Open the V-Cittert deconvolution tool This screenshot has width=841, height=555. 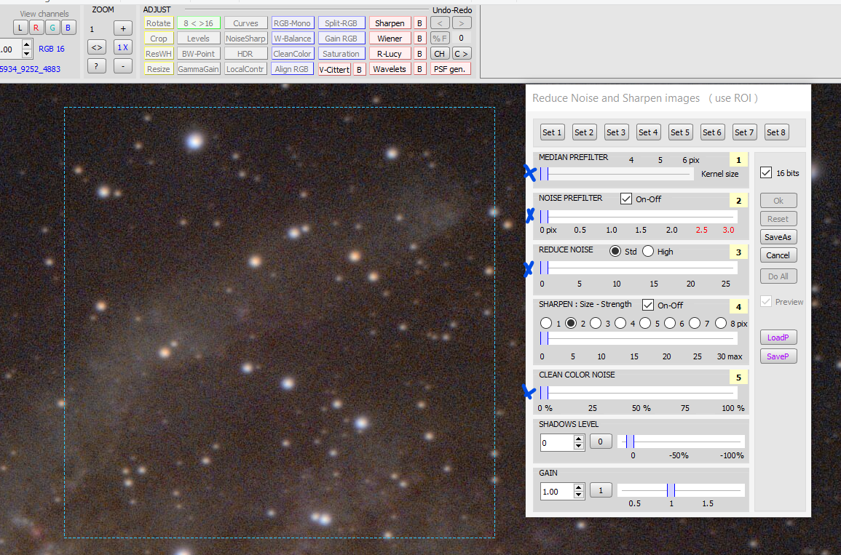[335, 70]
